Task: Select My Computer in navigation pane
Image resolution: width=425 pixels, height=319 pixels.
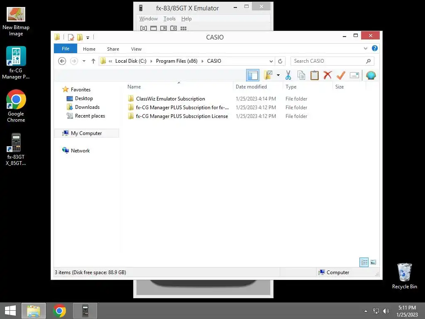Action: (x=86, y=133)
